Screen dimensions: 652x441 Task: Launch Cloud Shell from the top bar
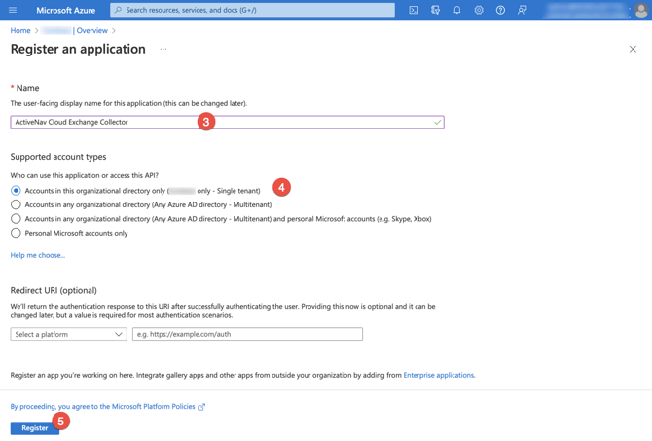(x=414, y=10)
